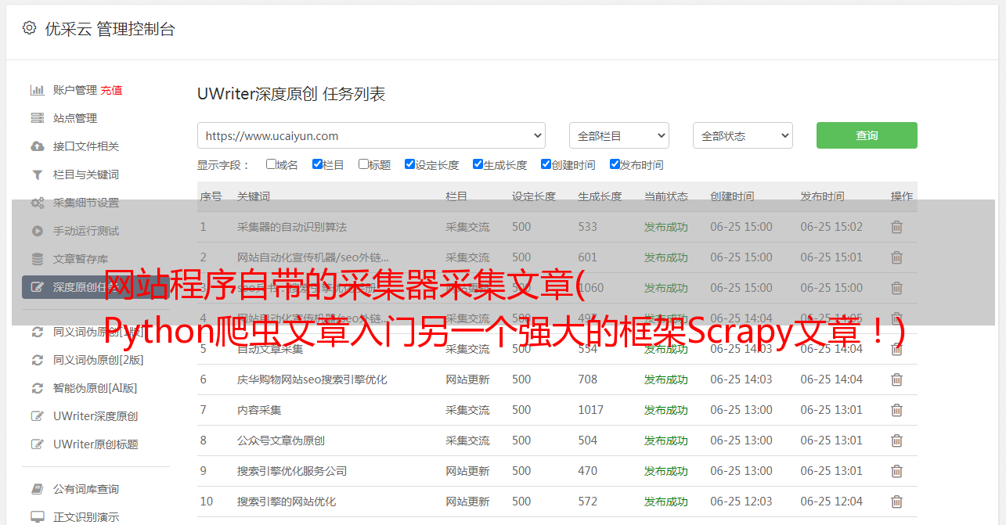
Task: Toggle the 创建时间 checkbox
Action: coord(546,164)
